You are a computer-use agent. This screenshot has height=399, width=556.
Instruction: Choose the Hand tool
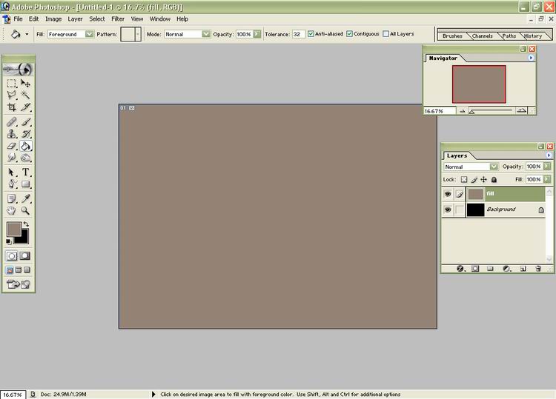pyautogui.click(x=12, y=210)
